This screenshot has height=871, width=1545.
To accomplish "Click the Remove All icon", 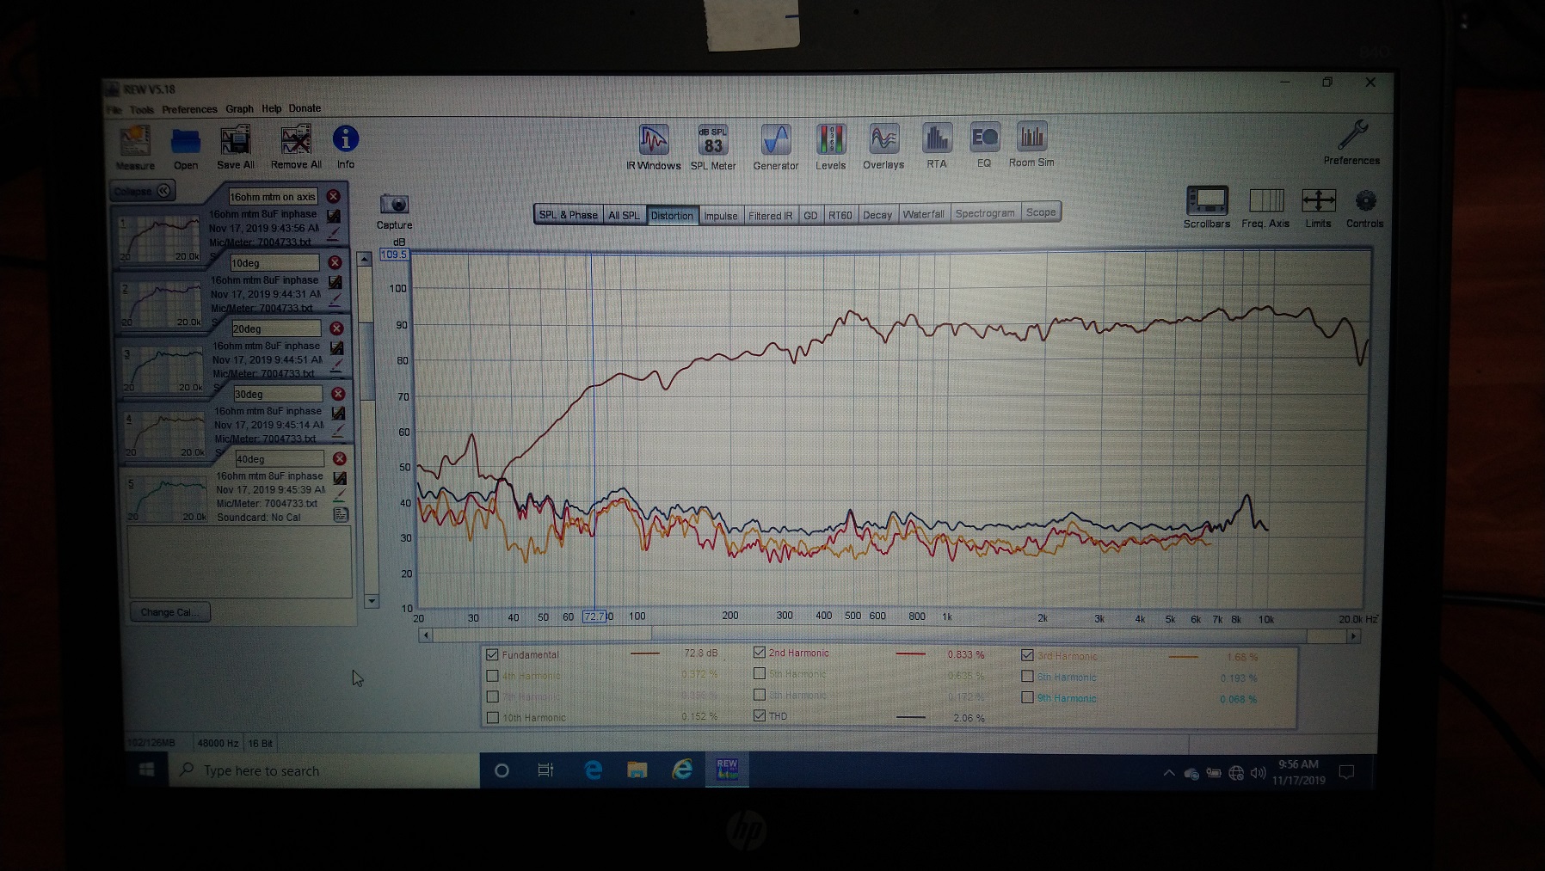I will (x=296, y=141).
